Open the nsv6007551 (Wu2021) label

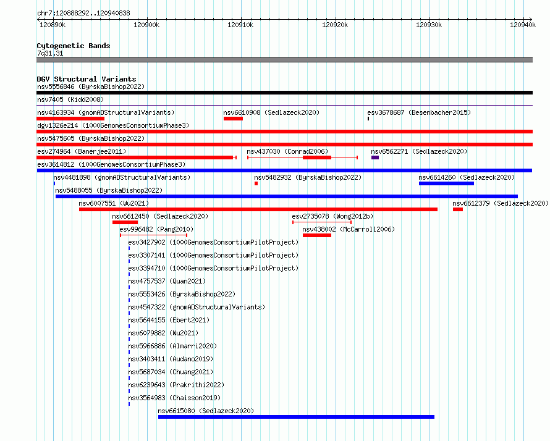[x=114, y=203]
